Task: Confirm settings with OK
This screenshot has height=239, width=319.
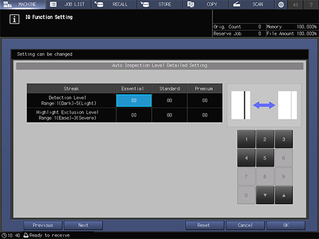Action: click(x=286, y=225)
